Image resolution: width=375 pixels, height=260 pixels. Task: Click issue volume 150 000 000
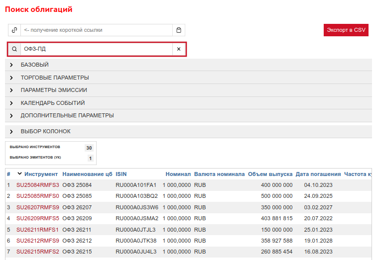point(277,230)
